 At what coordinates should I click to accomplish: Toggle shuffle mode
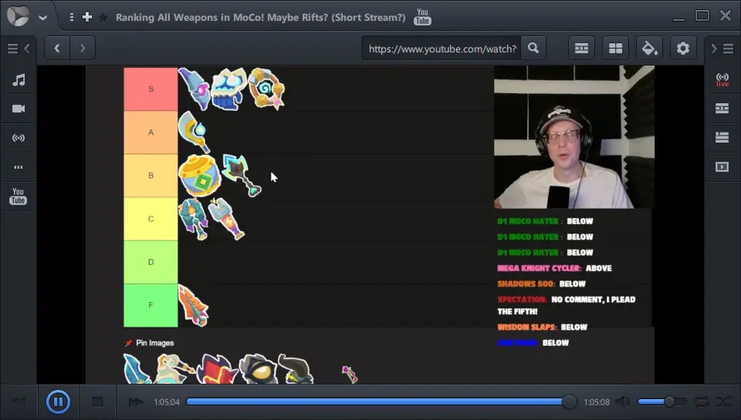(724, 402)
